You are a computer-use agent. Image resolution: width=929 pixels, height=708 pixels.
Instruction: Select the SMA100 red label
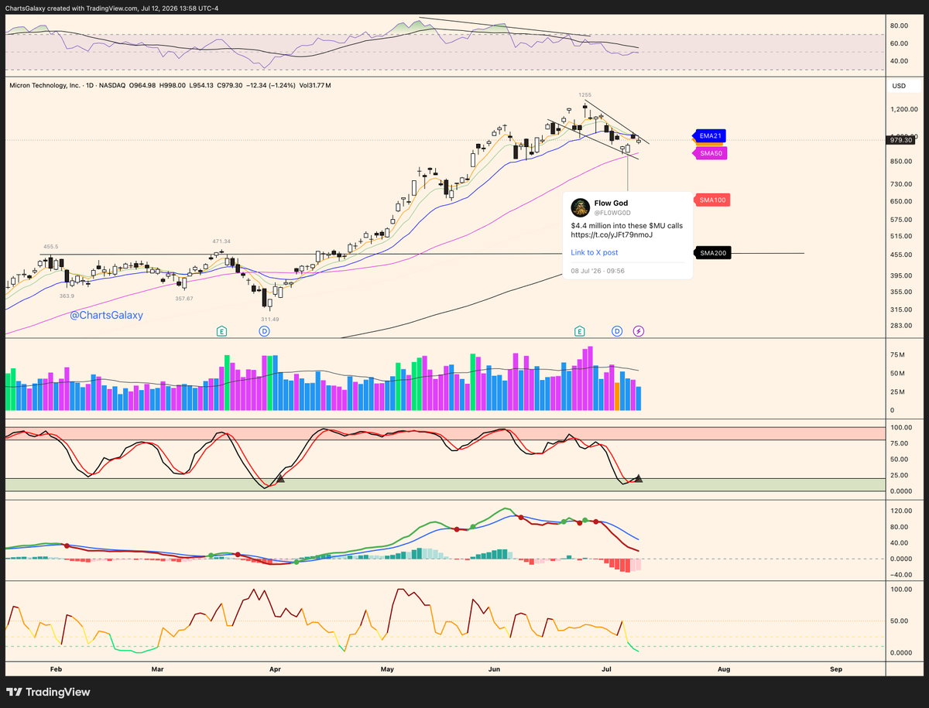pos(712,200)
